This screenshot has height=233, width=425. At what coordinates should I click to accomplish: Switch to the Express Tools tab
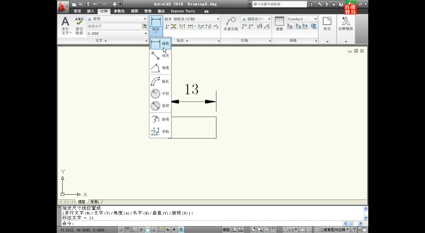[183, 11]
